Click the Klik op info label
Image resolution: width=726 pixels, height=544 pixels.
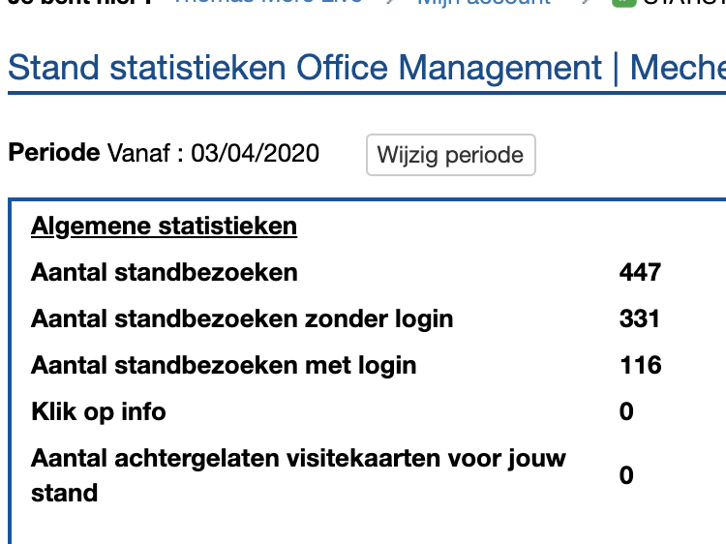point(99,411)
